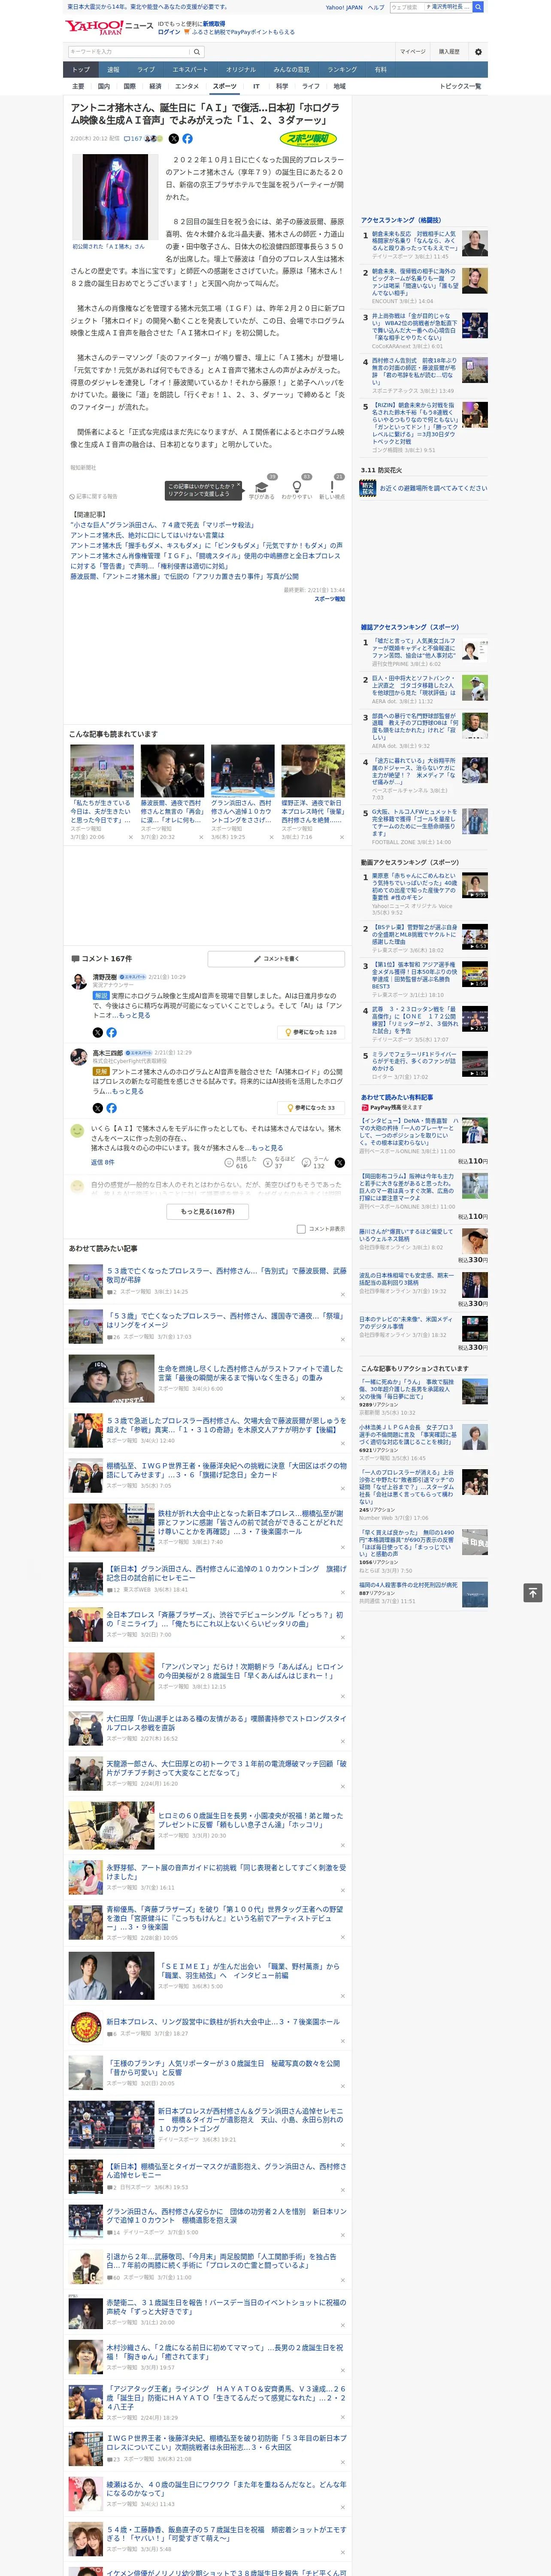Share 高木三四郎's comment on X
Viewport: 551px width, 2576px height.
coord(98,1108)
